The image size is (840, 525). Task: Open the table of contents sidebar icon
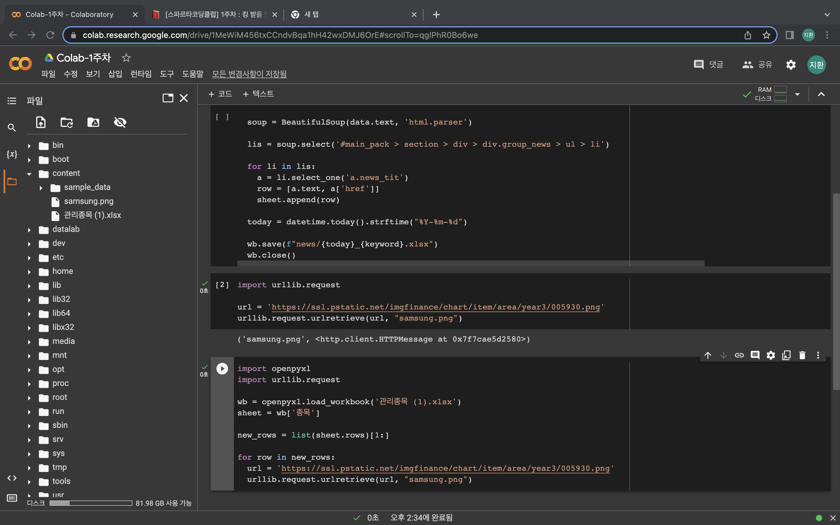tap(12, 101)
